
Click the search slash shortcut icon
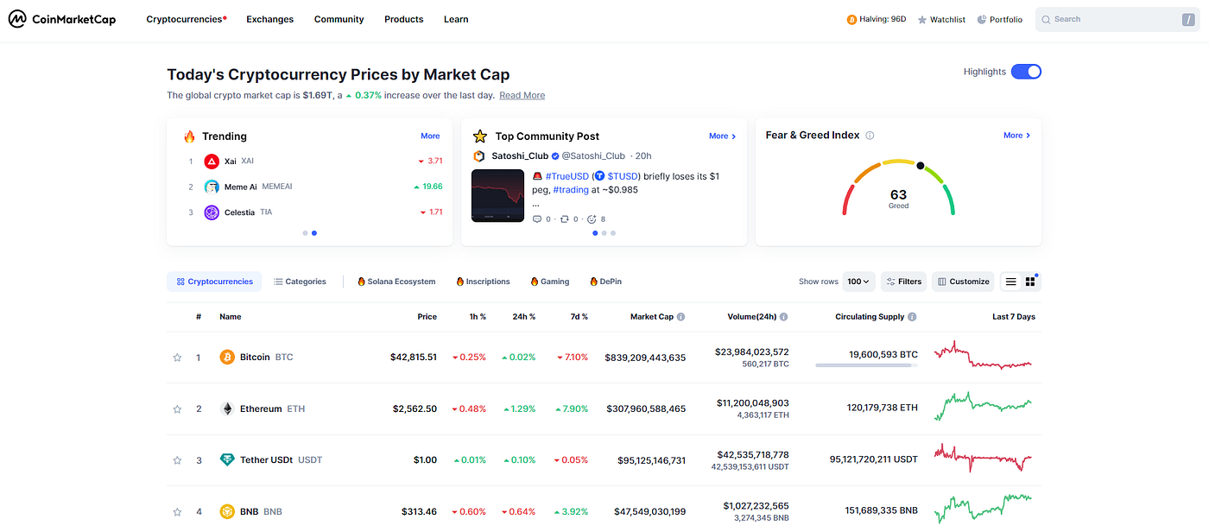coord(1188,19)
